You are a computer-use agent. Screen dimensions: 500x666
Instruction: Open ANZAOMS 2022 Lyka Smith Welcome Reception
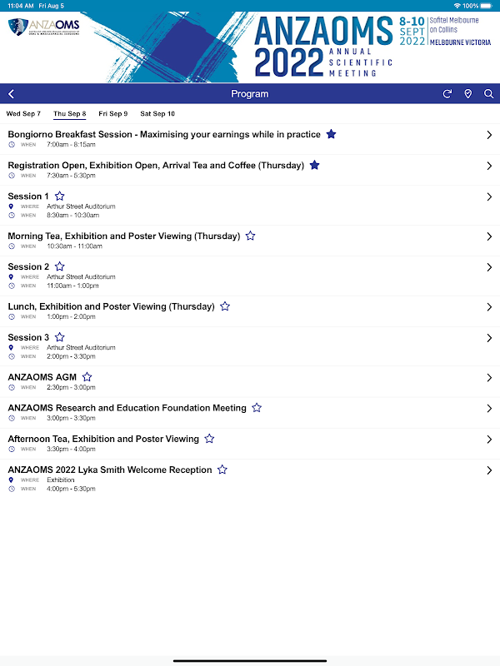point(110,470)
